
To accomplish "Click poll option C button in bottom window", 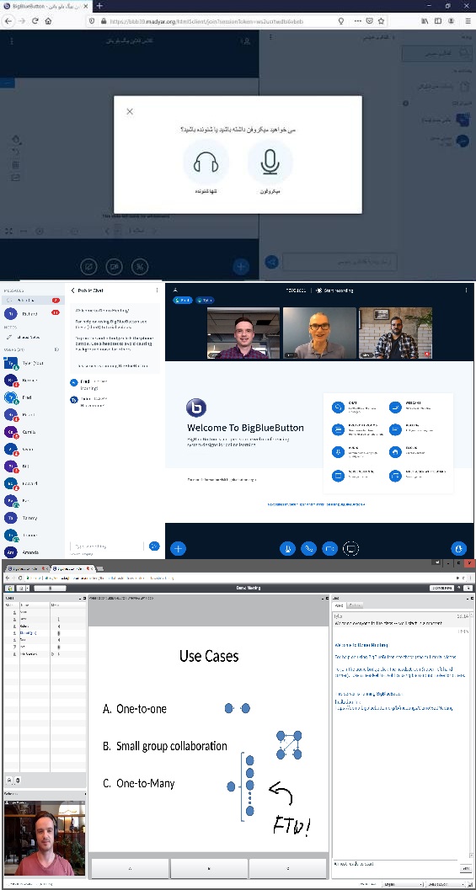I will (x=288, y=868).
